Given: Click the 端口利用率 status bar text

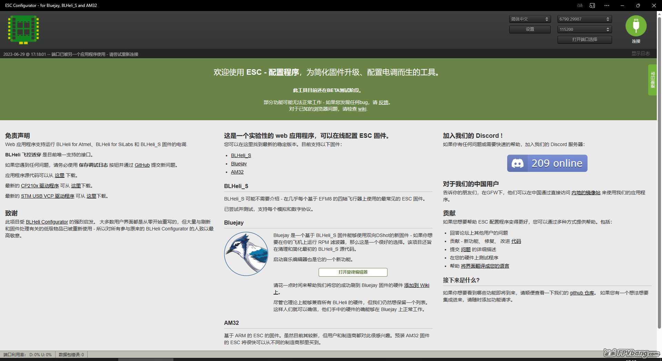Looking at the screenshot, I should tap(28, 354).
